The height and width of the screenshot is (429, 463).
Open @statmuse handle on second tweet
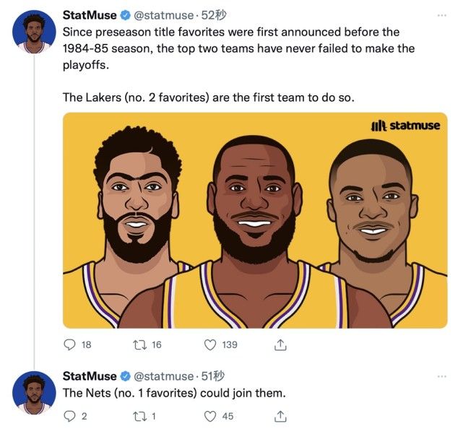164,376
